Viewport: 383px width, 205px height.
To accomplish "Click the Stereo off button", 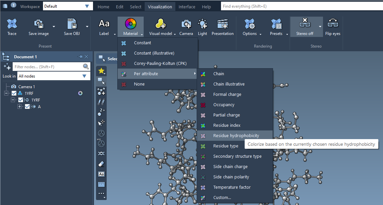I will point(304,27).
